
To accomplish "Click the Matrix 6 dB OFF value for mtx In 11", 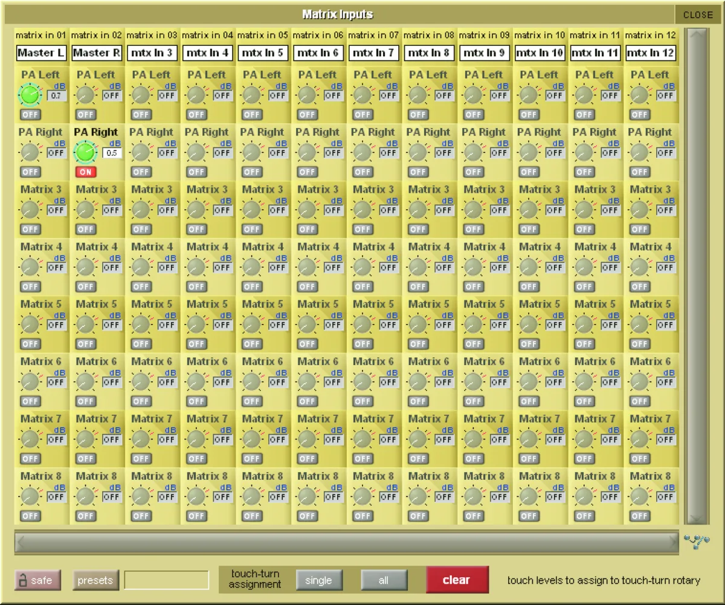I will pyautogui.click(x=610, y=383).
